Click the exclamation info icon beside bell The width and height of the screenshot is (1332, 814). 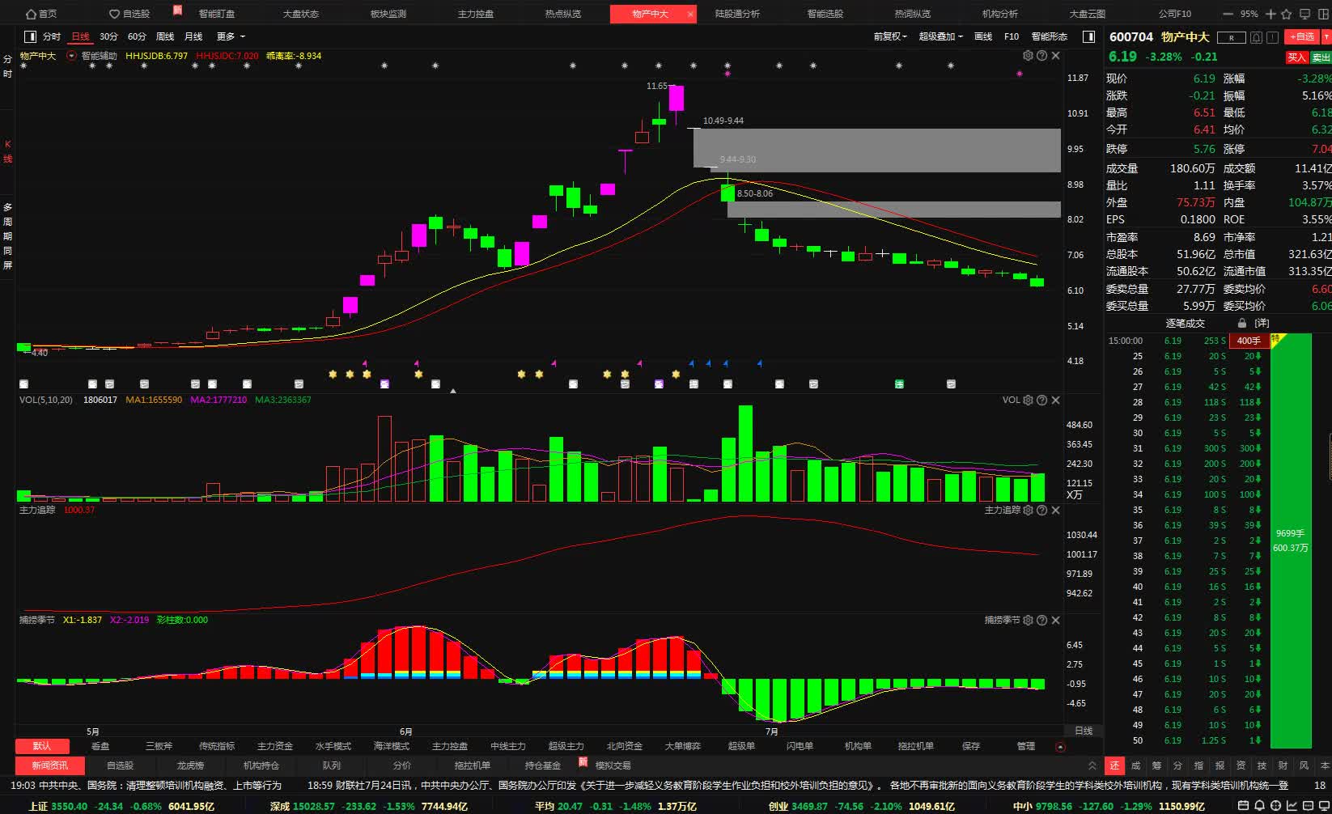pos(1273,37)
